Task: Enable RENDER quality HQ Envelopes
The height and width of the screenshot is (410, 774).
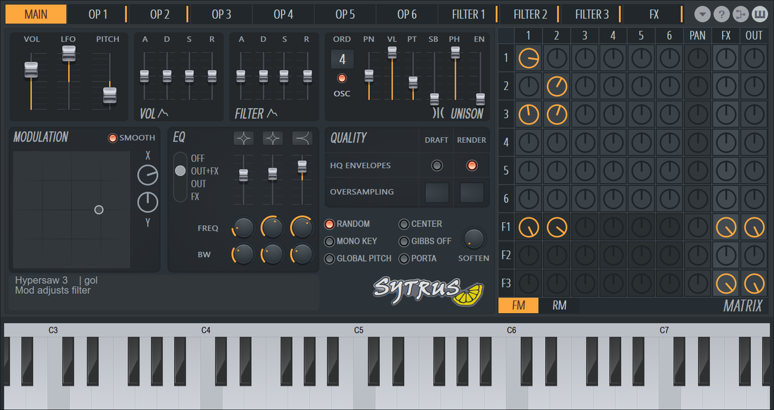Action: [x=471, y=165]
